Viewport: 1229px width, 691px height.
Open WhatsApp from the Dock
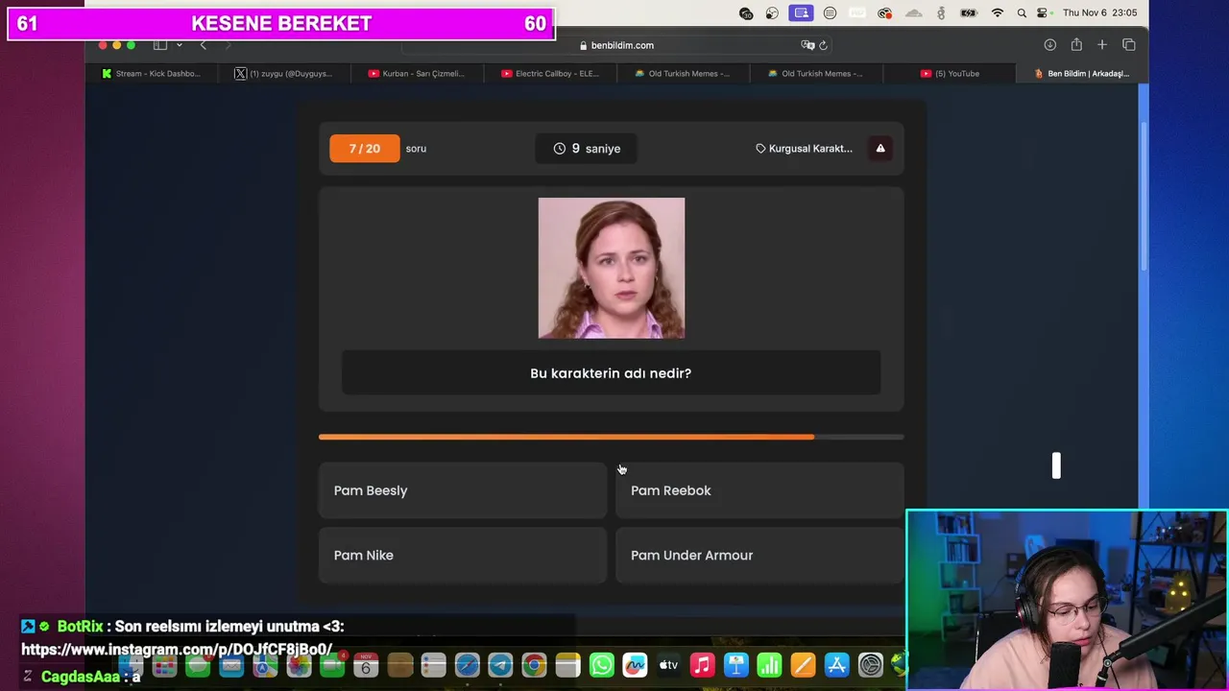[x=601, y=665]
